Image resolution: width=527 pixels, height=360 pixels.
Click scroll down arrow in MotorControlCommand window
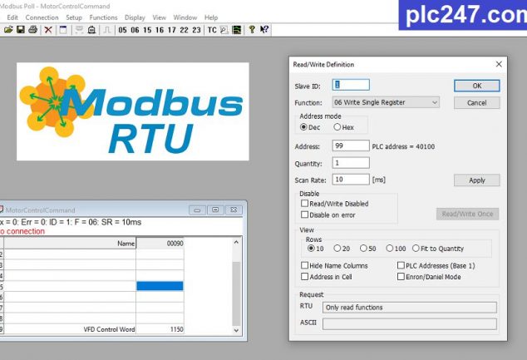click(x=236, y=330)
